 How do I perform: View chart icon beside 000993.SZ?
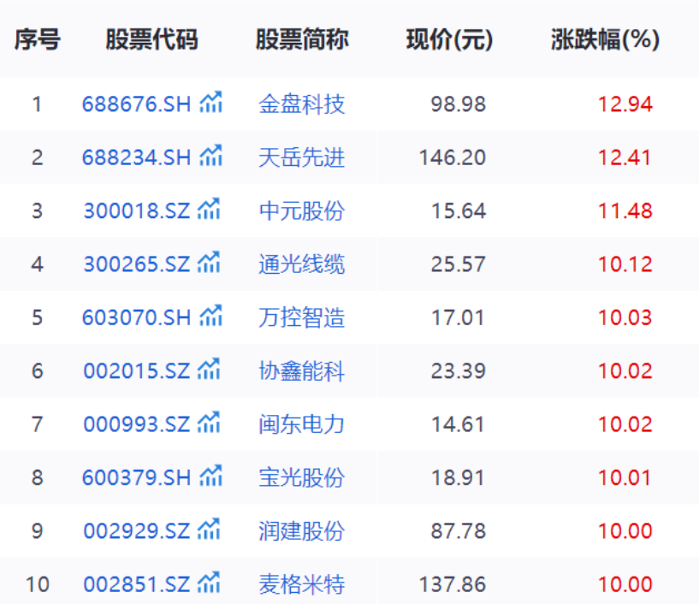209,422
